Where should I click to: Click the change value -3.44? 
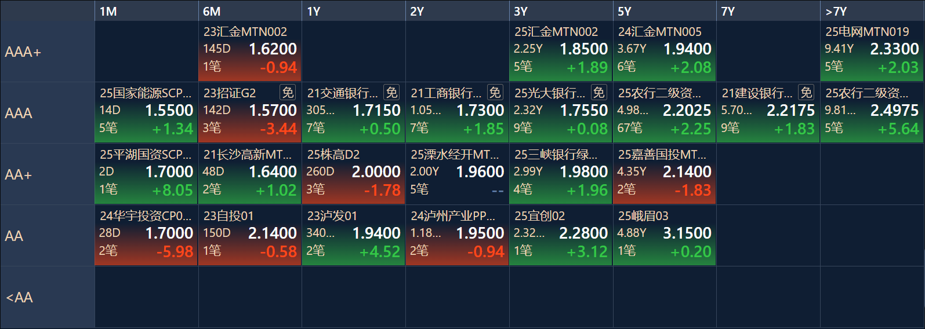278,129
